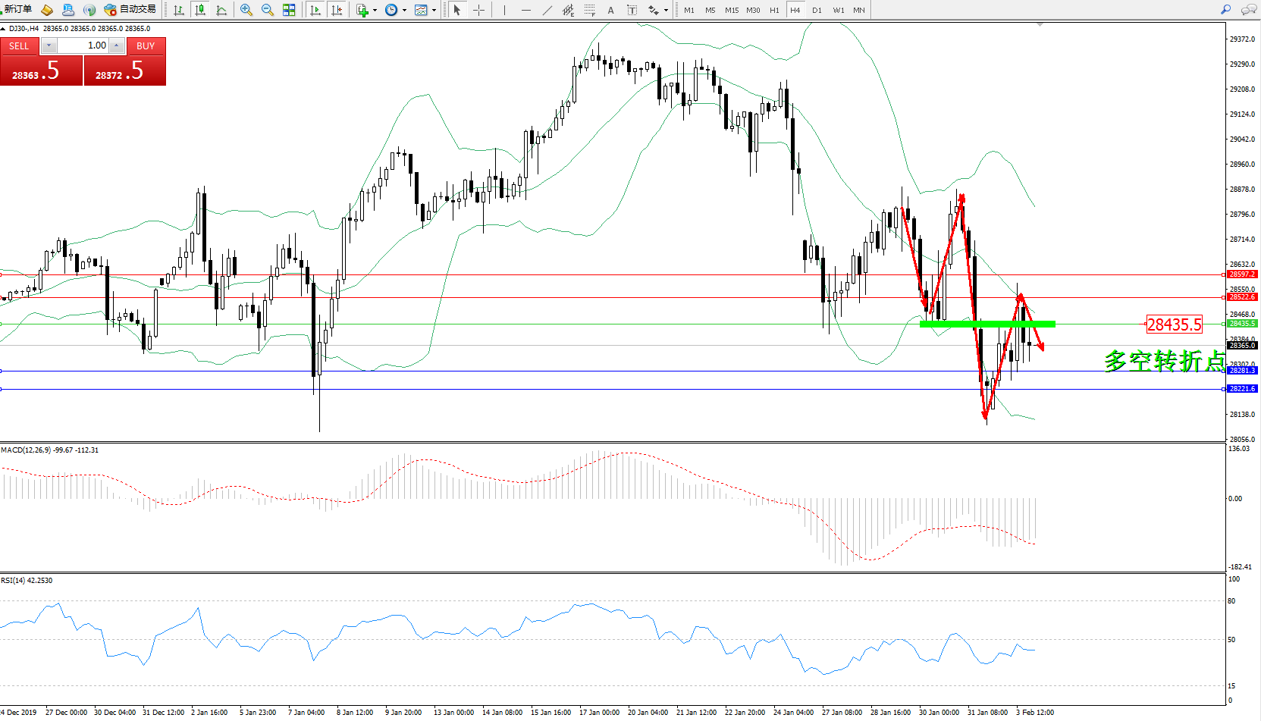Toggle the chart shift button
This screenshot has width=1261, height=721.
[x=337, y=10]
